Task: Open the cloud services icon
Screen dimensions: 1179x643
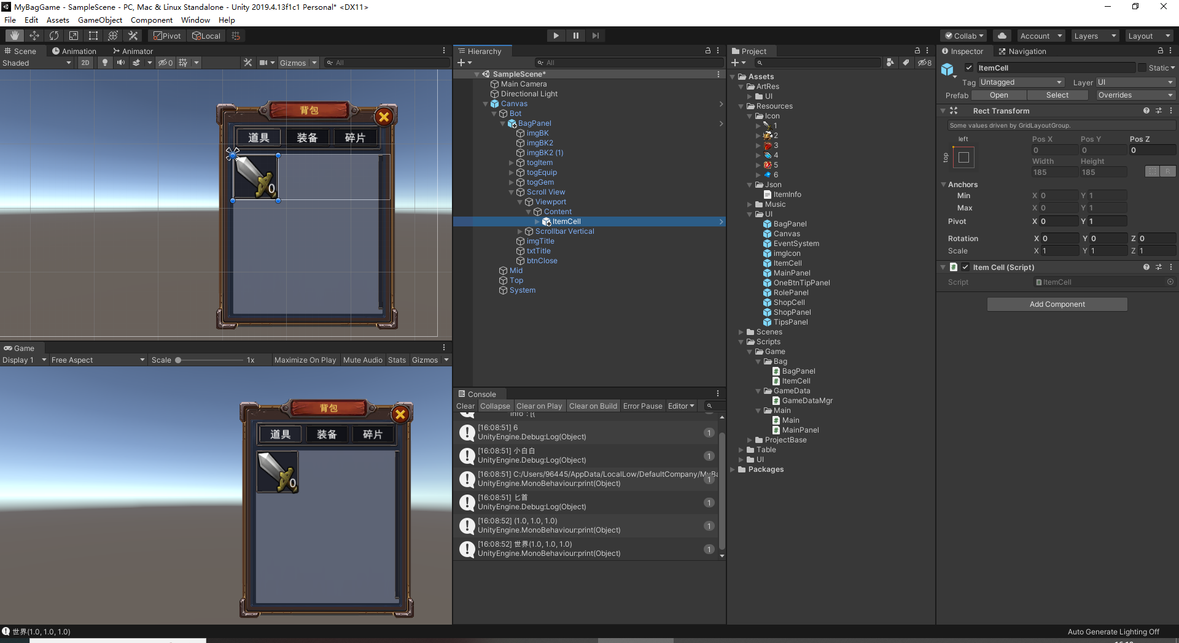Action: (1002, 36)
